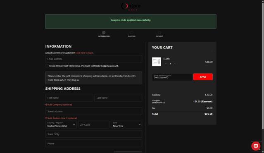Click the Add Address Line 2 (optional) link
Screen dimensions: 264x153
click(62, 118)
